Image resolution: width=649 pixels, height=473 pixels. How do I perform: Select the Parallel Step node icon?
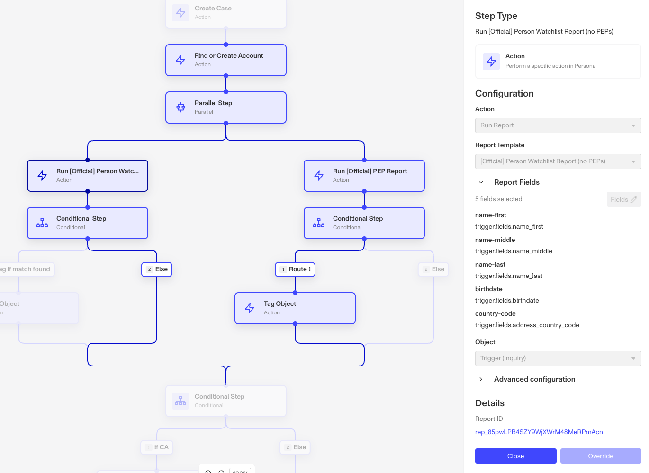pos(180,107)
